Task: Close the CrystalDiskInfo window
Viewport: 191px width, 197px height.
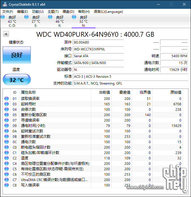Action: point(184,4)
